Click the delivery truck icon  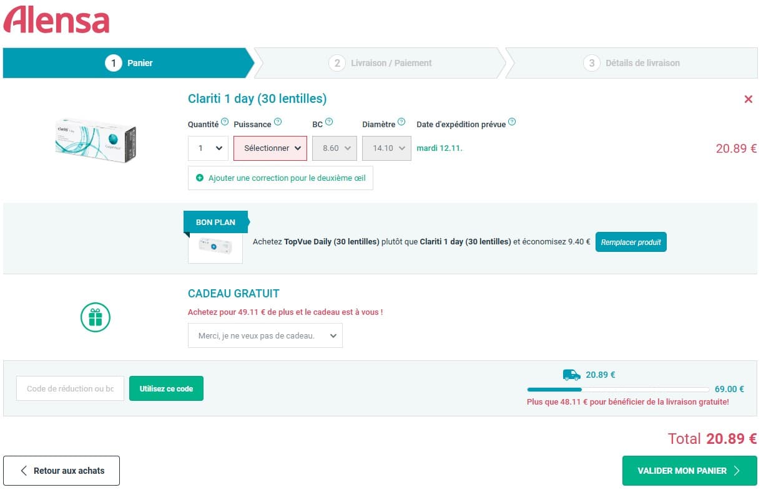pos(571,375)
